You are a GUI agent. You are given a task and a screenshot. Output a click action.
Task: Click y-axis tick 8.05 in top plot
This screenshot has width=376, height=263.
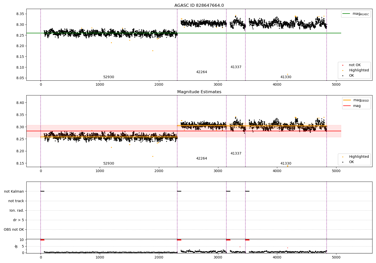click(20, 78)
